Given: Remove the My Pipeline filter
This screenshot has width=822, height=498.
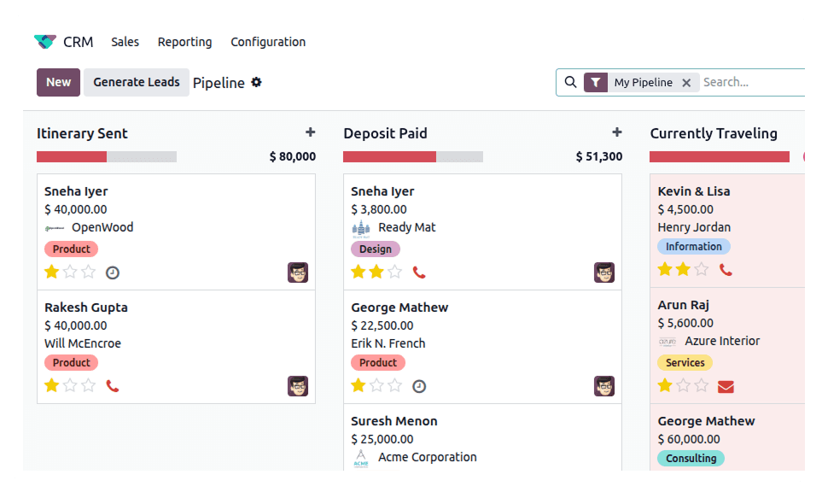Looking at the screenshot, I should tap(686, 83).
